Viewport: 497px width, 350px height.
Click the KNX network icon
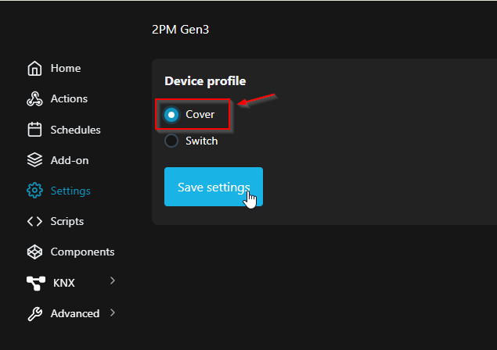[x=35, y=283]
